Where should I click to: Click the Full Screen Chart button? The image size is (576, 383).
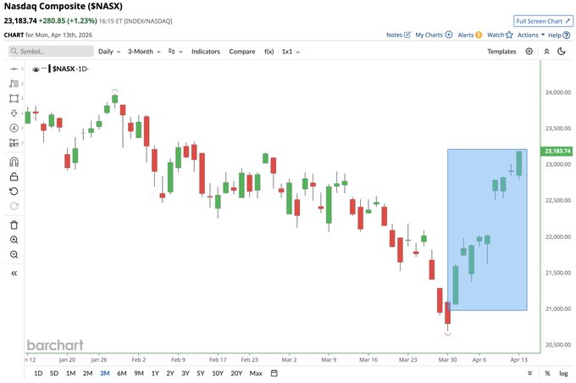(x=543, y=21)
